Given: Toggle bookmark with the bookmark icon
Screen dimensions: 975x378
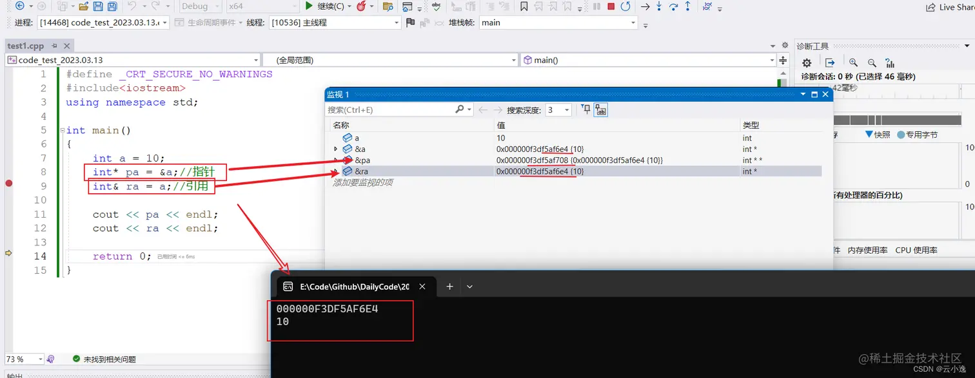Looking at the screenshot, I should point(524,6).
